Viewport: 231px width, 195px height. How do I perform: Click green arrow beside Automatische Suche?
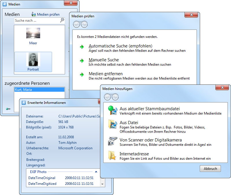pos(82,47)
